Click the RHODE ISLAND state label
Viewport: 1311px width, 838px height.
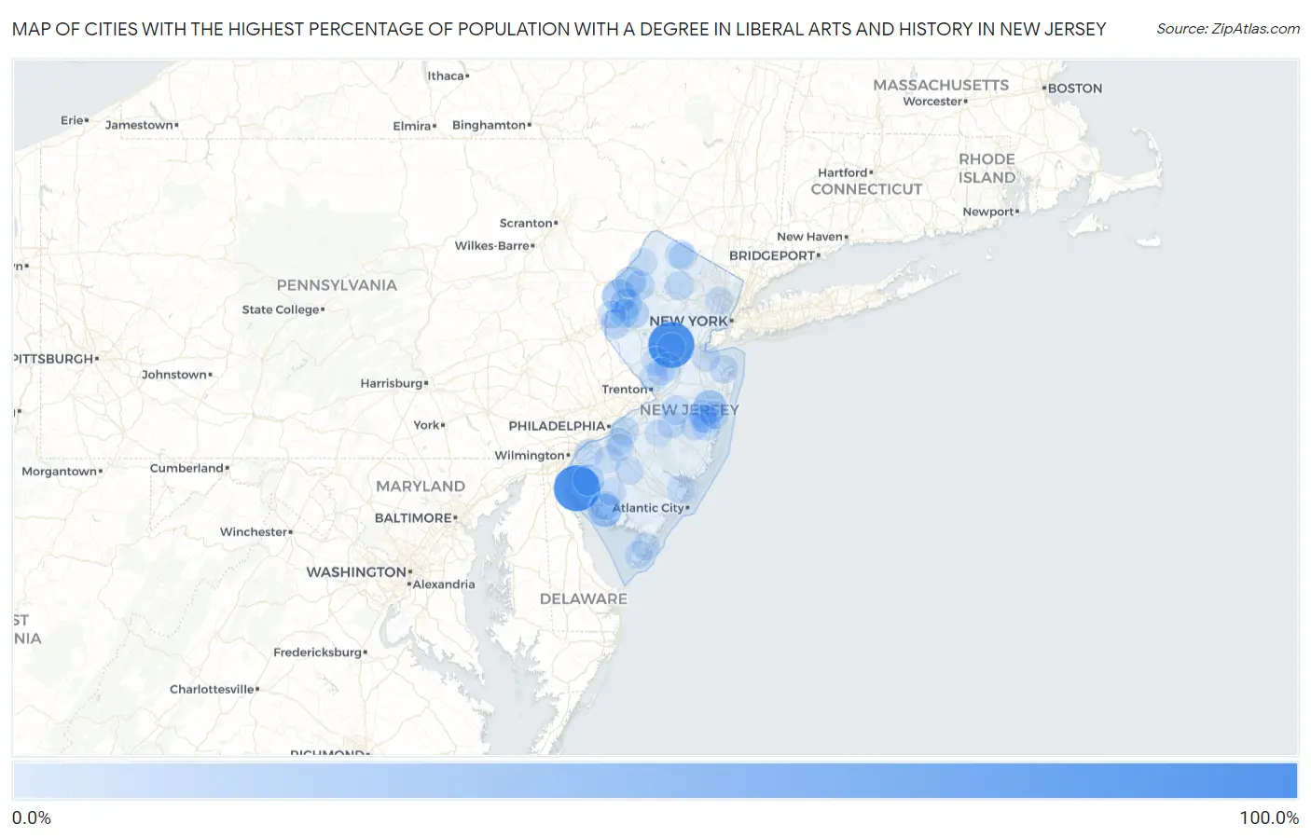[x=987, y=169]
